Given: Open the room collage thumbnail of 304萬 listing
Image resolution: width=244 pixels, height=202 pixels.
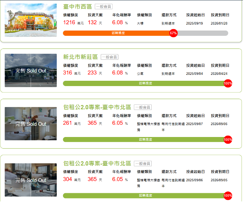Looking at the screenshot, I should click(31, 180).
